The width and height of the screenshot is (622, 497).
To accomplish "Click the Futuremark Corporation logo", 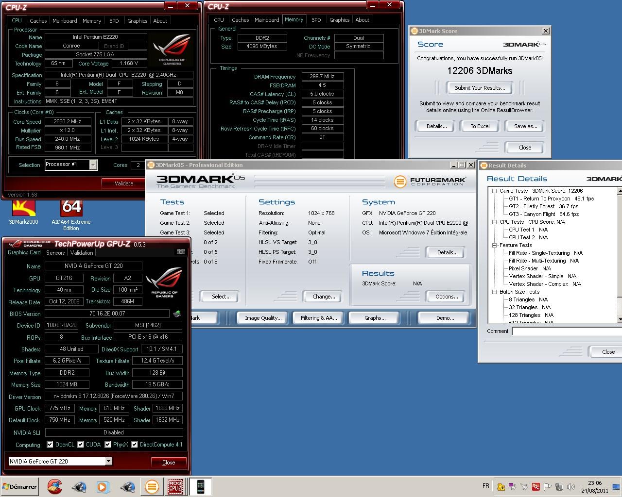I will tap(430, 182).
